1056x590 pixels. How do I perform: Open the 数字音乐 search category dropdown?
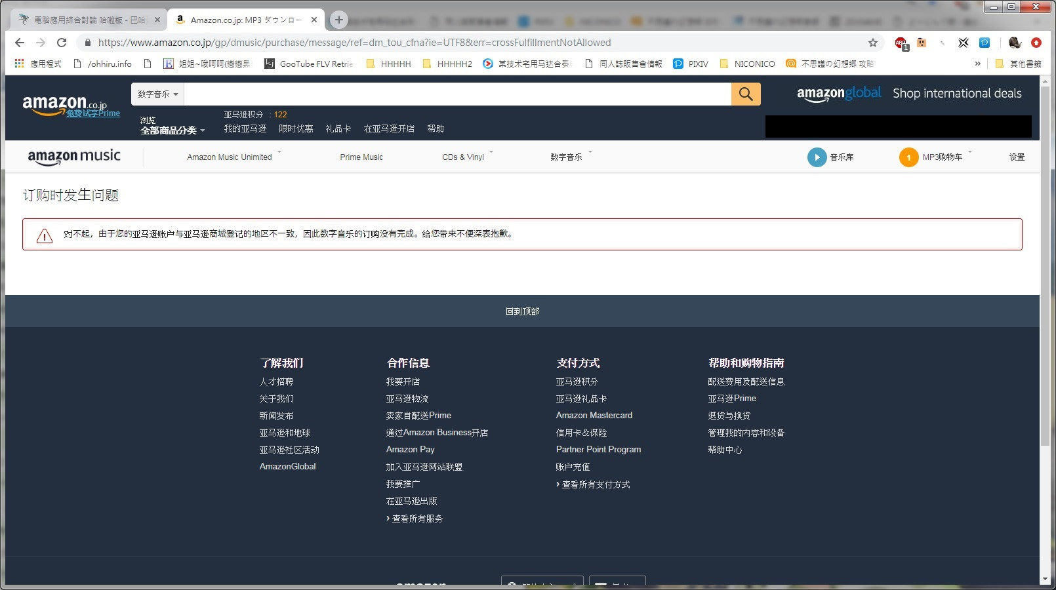(x=157, y=94)
